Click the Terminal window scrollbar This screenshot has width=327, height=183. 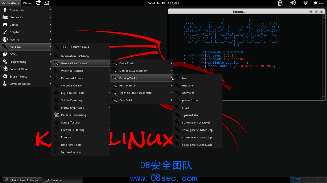(323, 56)
